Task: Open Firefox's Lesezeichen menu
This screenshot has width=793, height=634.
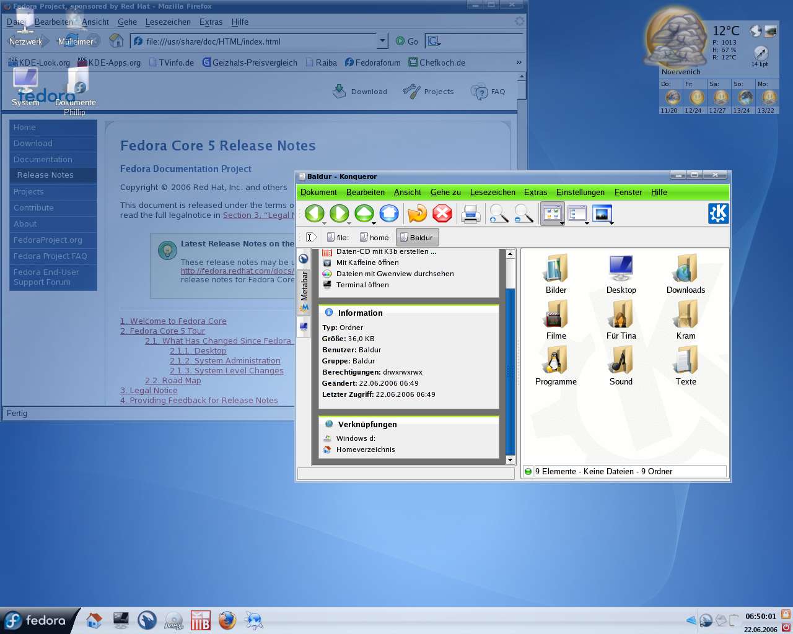Action: click(x=168, y=22)
